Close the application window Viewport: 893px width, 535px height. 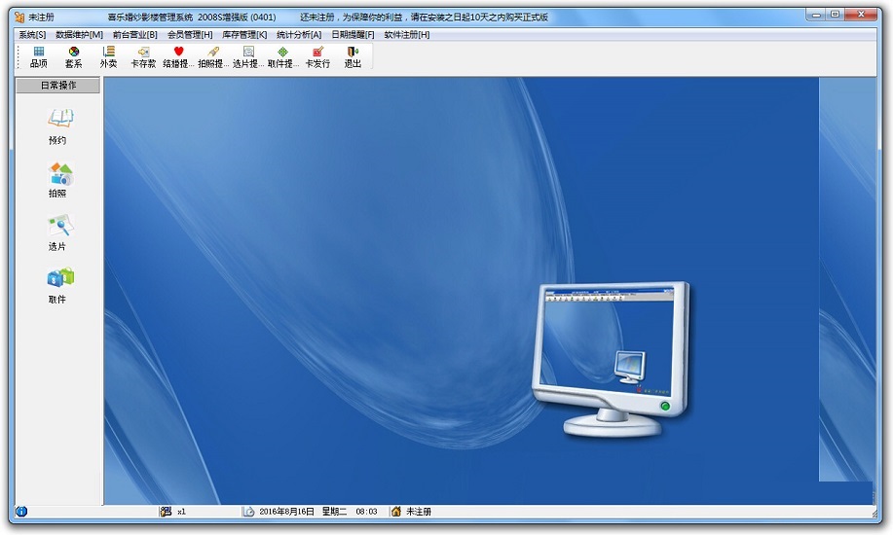point(861,15)
